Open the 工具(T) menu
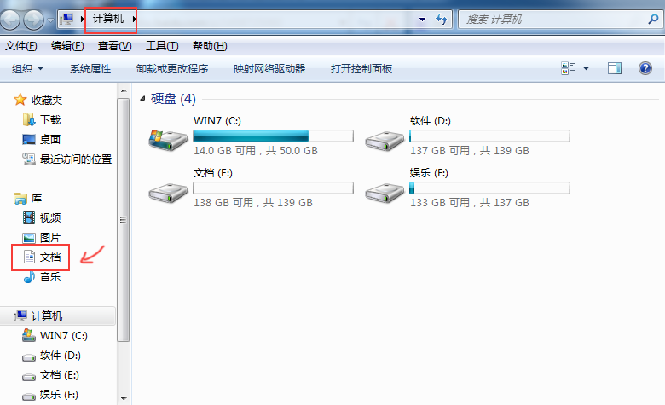Viewport: 665px width, 405px height. click(x=162, y=46)
